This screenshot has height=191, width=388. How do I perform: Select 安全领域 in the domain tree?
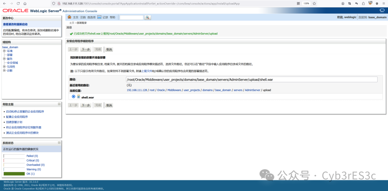12,63
